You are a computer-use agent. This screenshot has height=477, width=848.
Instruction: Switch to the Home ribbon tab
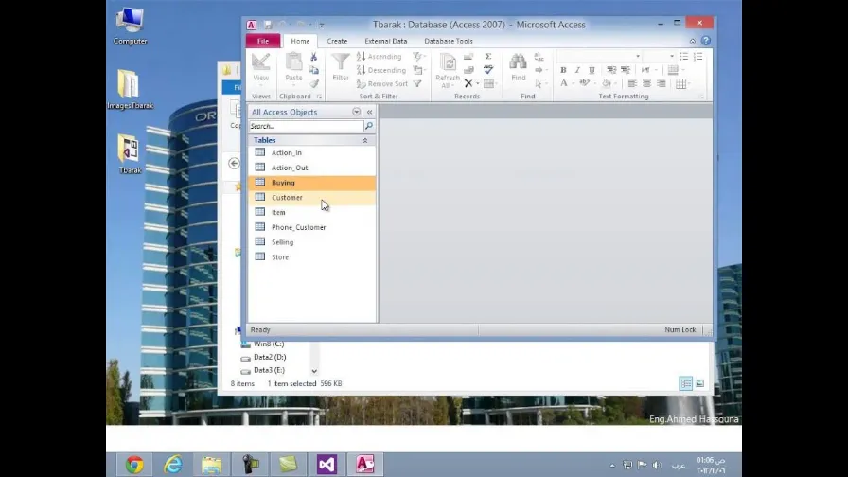(300, 41)
